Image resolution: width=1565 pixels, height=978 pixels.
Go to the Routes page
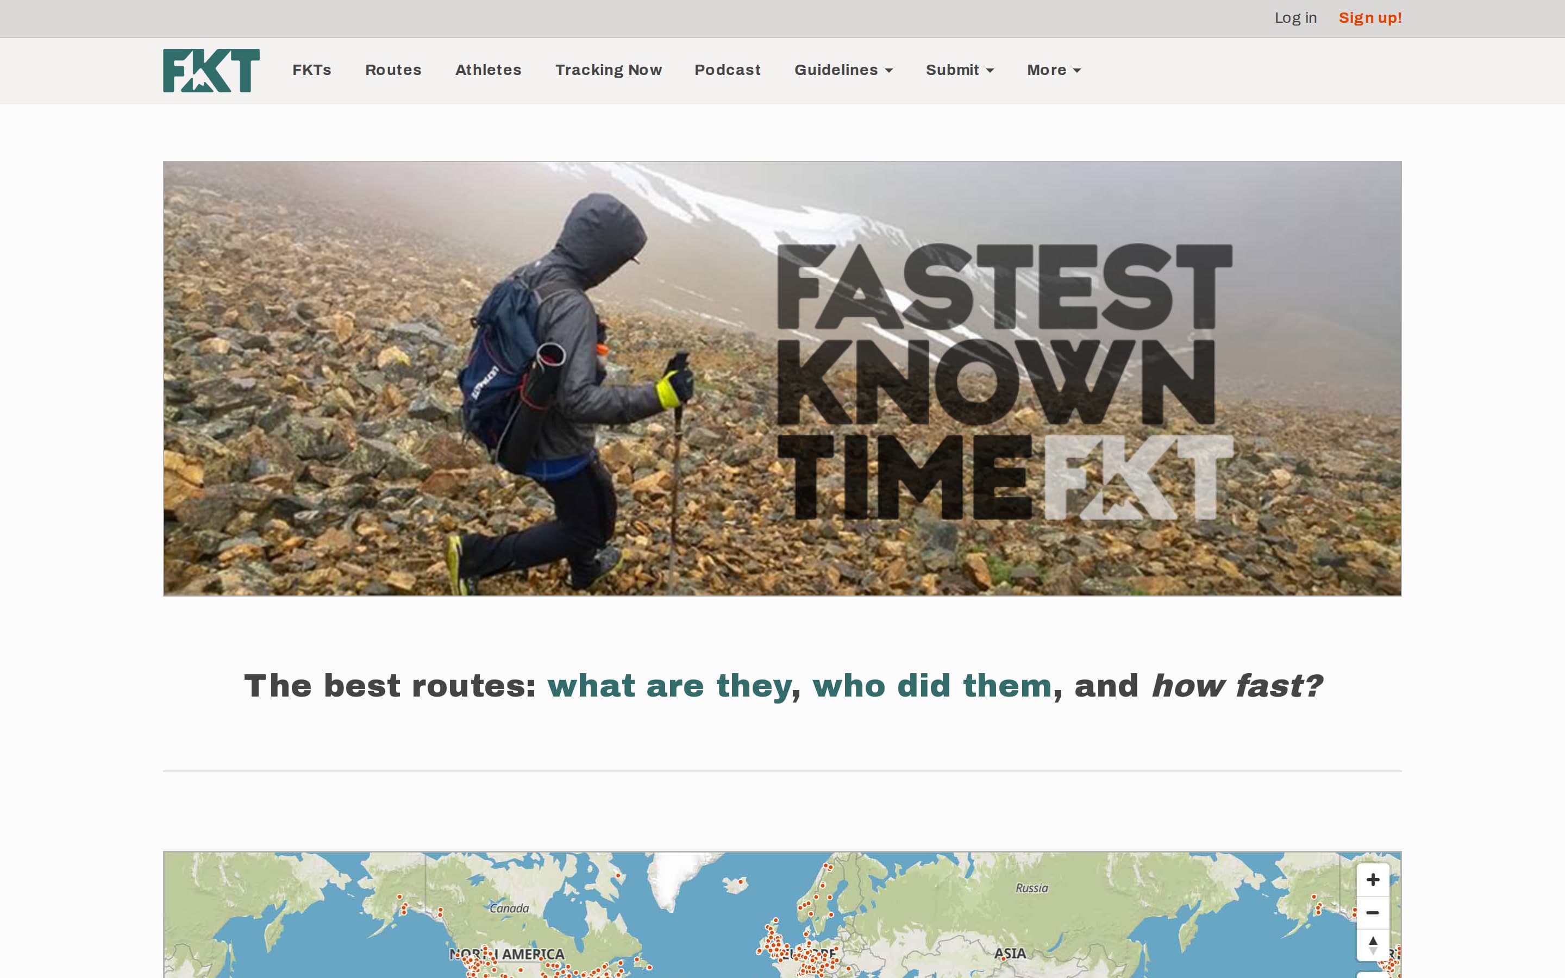[393, 70]
